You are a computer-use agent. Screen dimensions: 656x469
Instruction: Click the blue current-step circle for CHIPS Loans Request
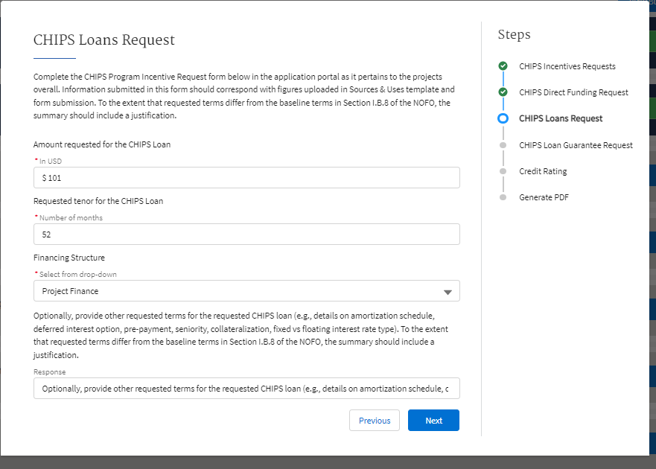(x=503, y=118)
